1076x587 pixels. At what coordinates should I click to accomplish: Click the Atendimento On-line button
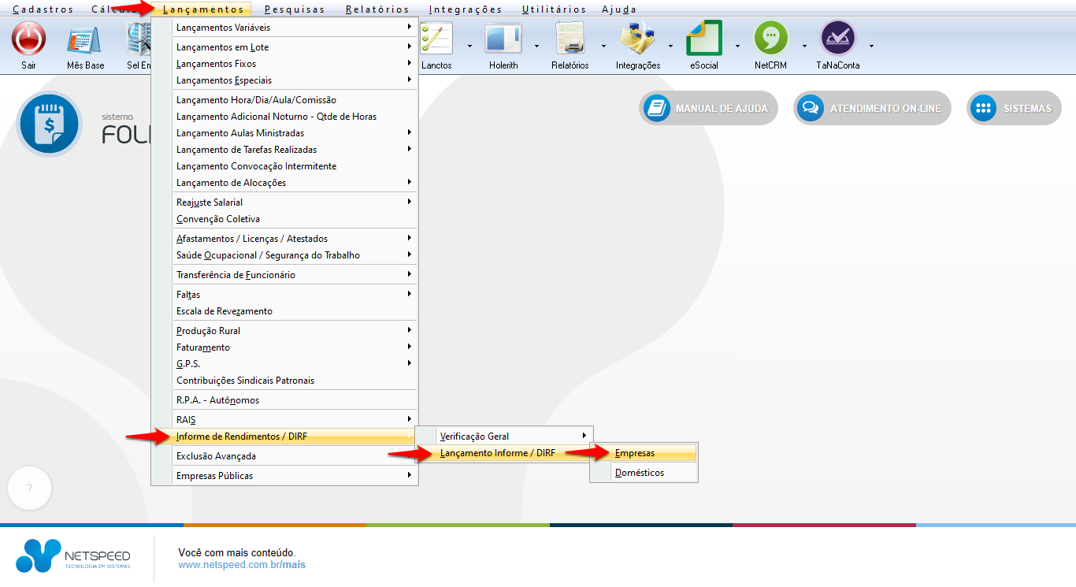[x=872, y=109]
